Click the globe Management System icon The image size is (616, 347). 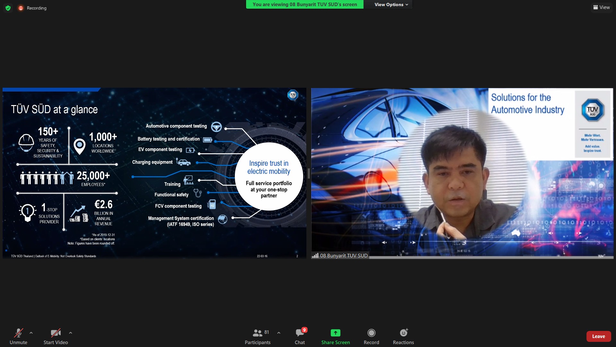pos(222,219)
